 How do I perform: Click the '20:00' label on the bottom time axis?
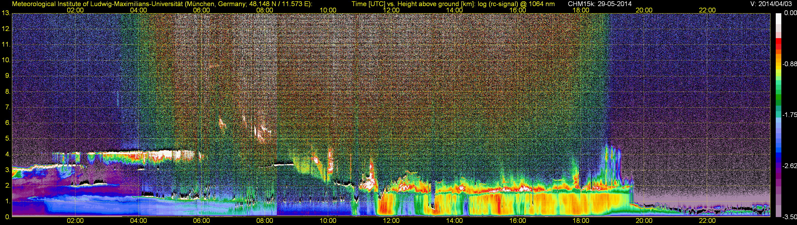[644, 221]
